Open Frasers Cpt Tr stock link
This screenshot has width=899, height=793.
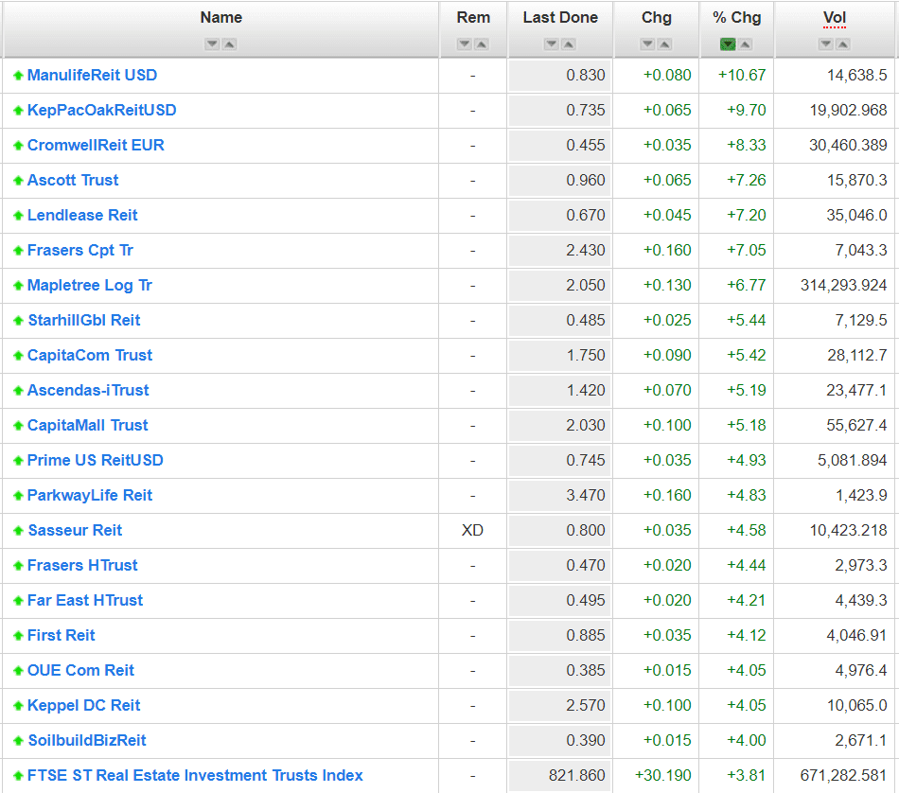[x=80, y=250]
